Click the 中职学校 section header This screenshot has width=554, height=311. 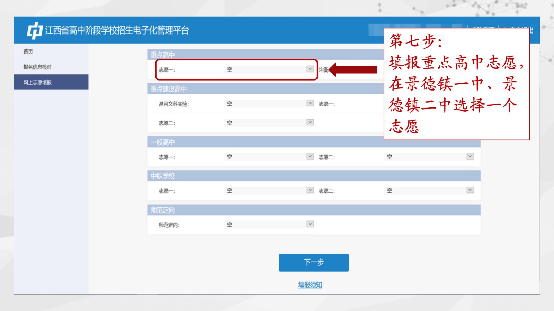[163, 176]
